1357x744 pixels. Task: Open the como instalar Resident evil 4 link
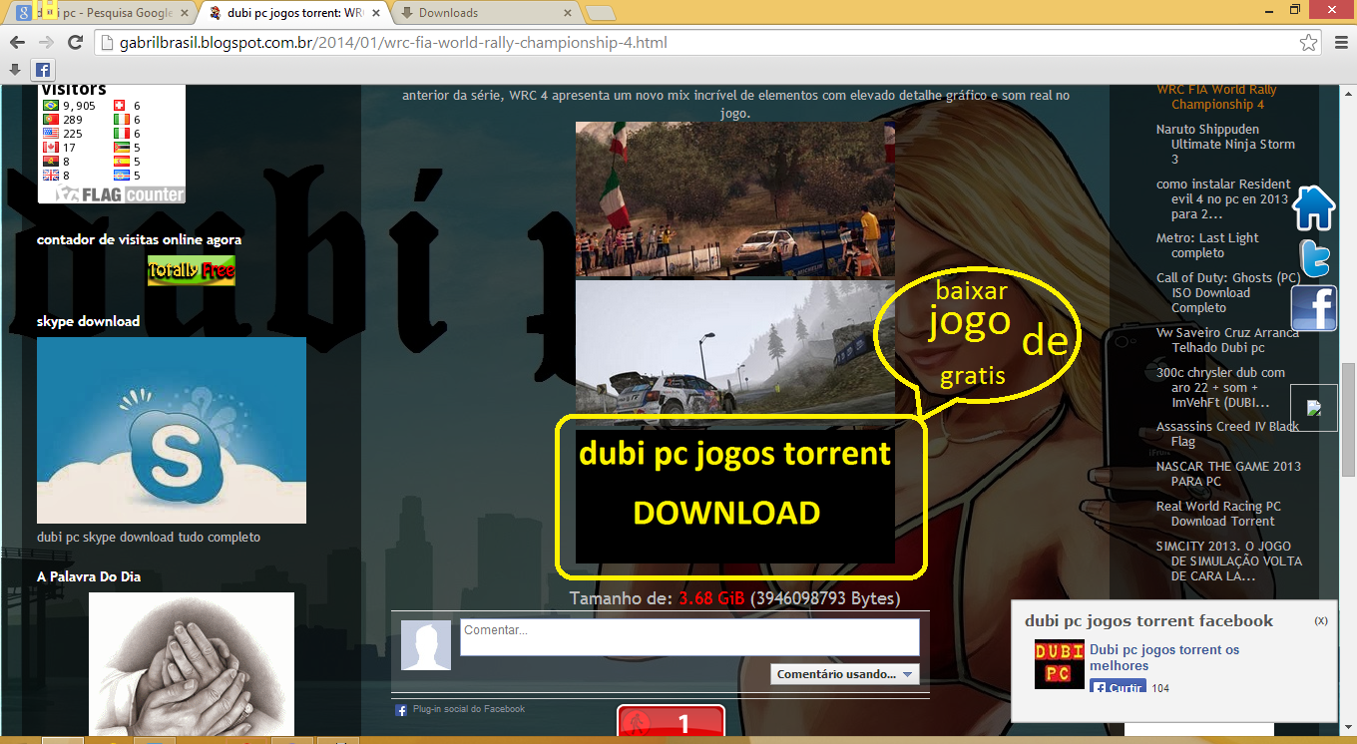click(1223, 198)
